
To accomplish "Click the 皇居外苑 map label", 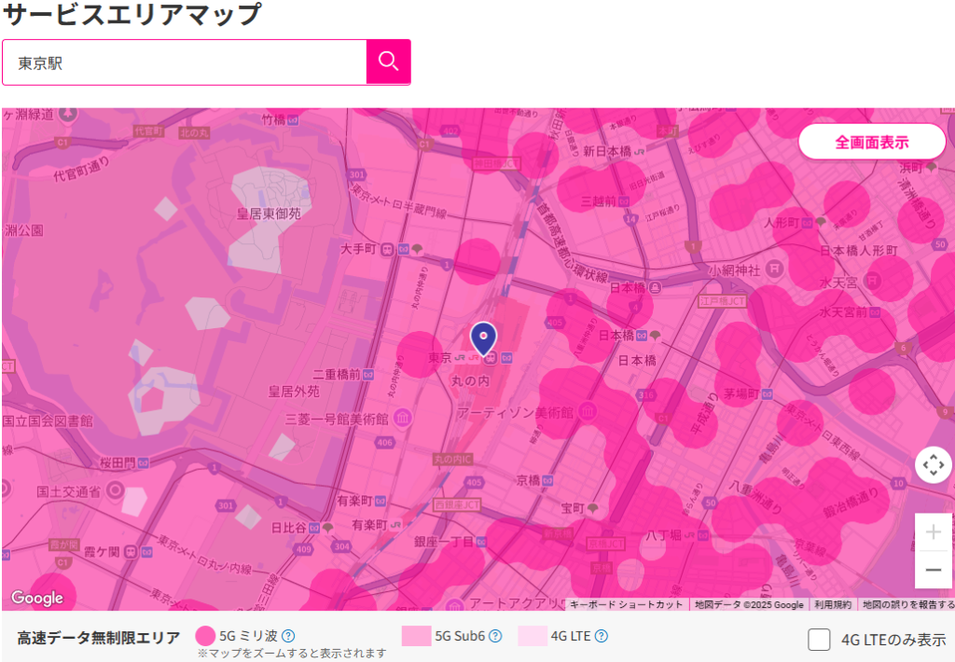I will coord(294,392).
